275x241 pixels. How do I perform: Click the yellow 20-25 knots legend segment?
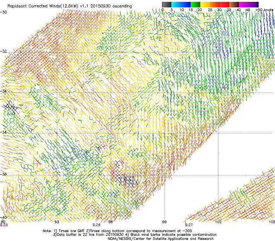tap(205, 4)
